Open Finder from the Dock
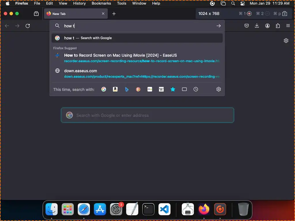 click(52, 209)
